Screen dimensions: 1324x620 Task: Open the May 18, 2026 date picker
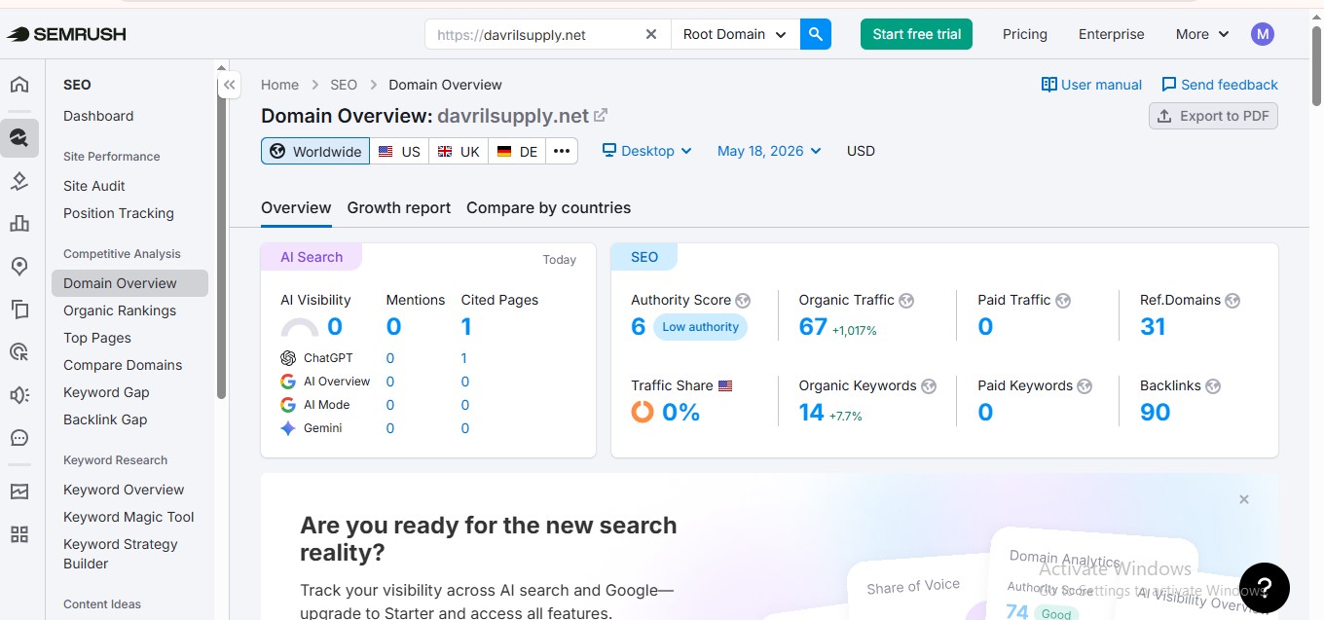tap(769, 151)
